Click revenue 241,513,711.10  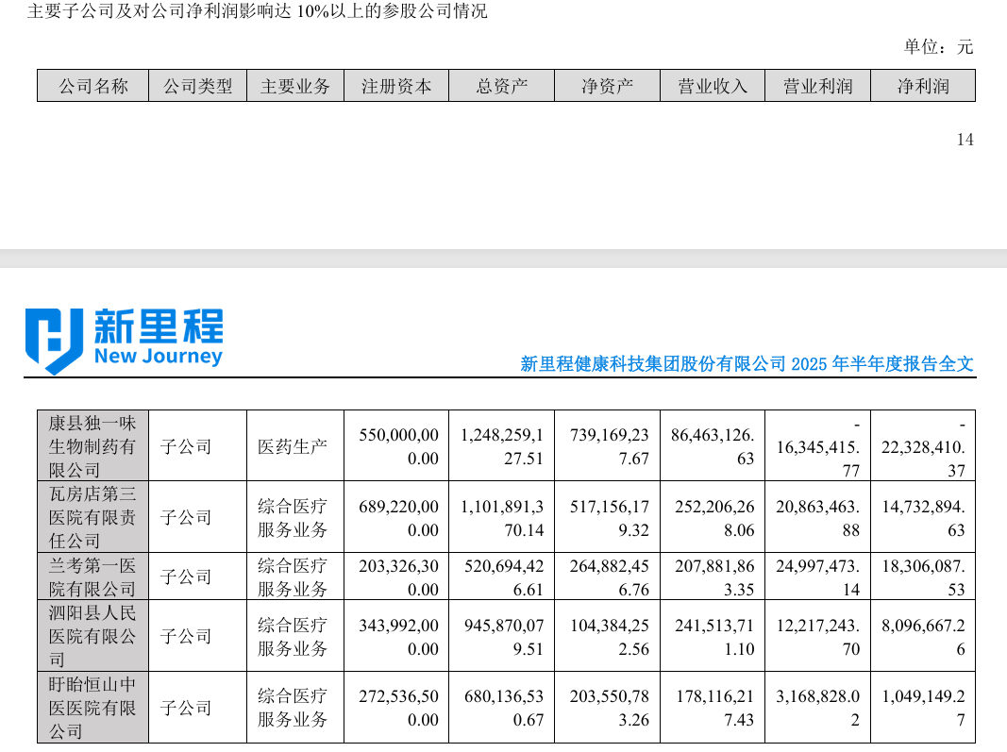point(714,636)
